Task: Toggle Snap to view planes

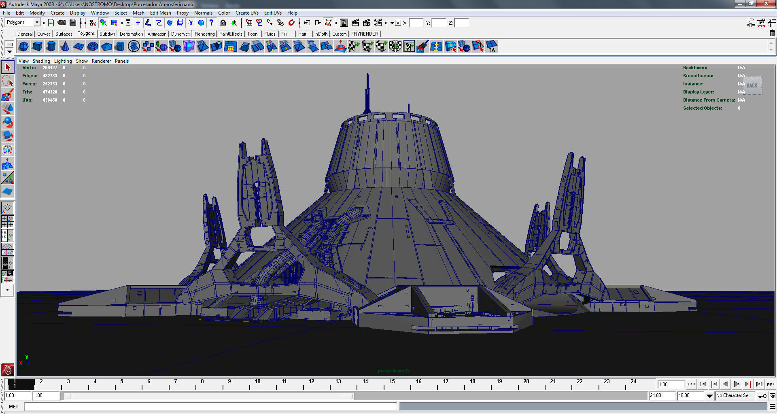Action: pos(280,23)
